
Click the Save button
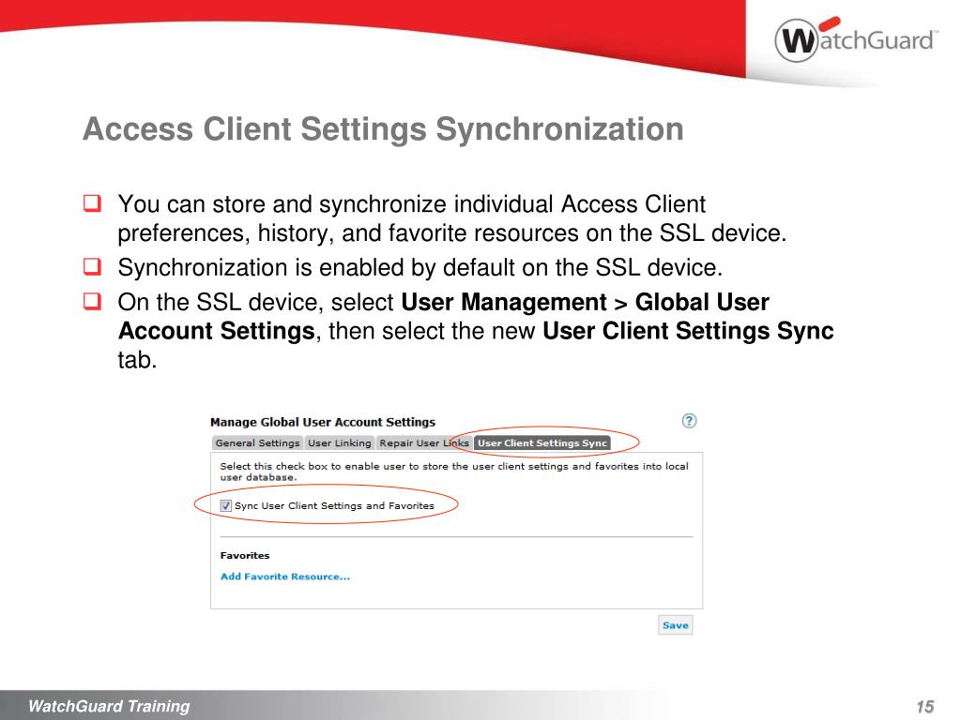click(676, 625)
